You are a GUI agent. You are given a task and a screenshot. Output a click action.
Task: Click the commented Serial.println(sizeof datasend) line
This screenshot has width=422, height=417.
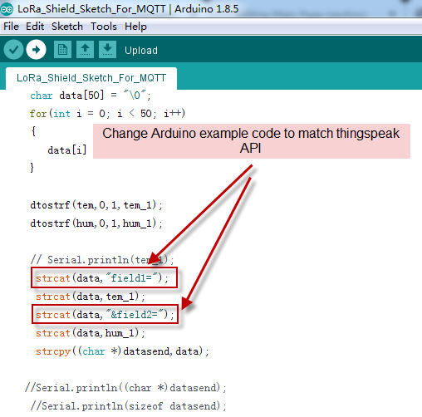point(128,406)
